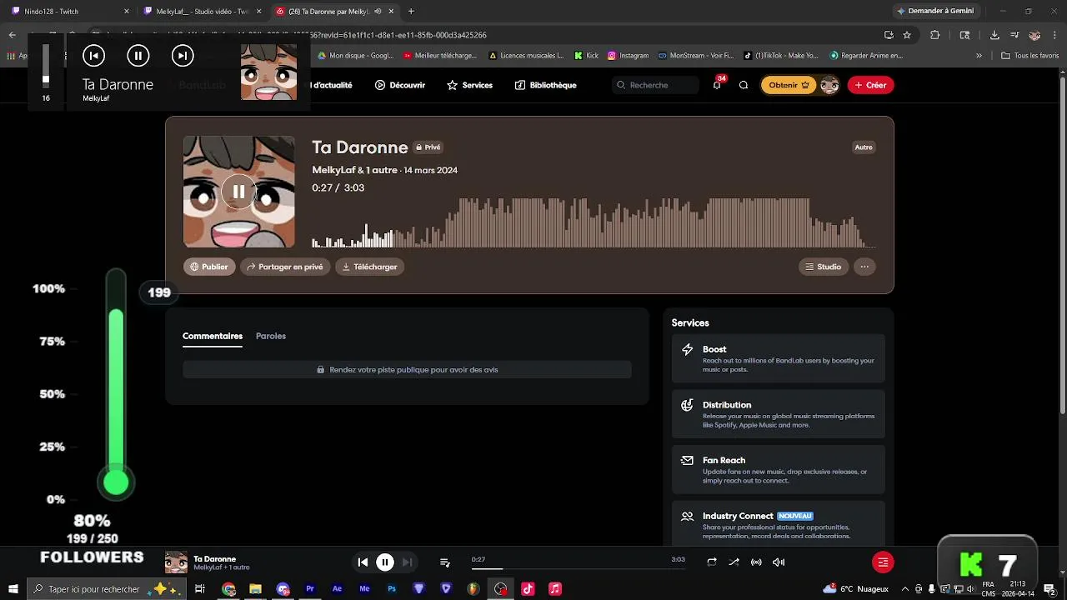Image resolution: width=1067 pixels, height=600 pixels.
Task: Click next track in media overlay
Action: tap(182, 56)
